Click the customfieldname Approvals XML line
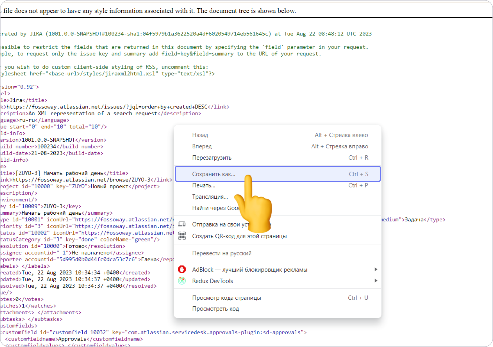This screenshot has width=493, height=347. pos(74,339)
